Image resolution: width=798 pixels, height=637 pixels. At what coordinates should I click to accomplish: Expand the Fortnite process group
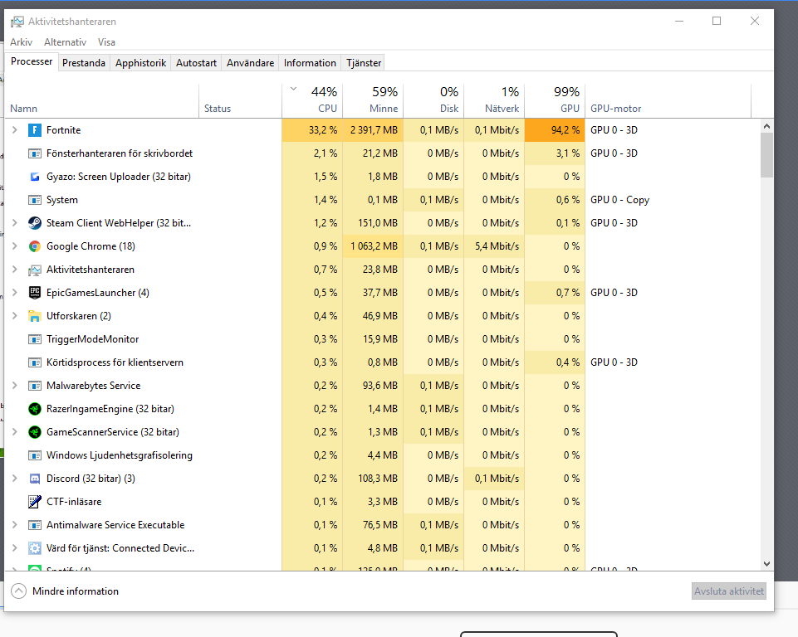[15, 130]
